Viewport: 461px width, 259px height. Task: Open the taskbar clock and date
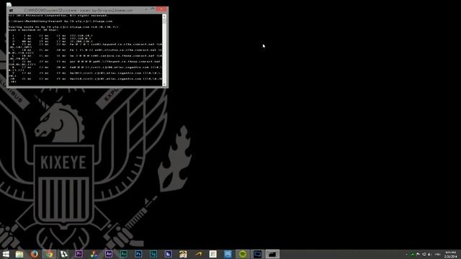450,254
